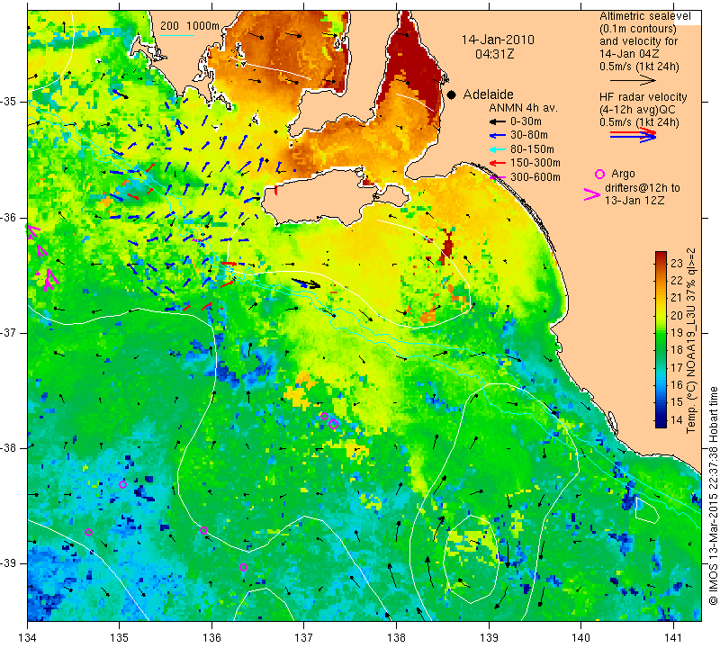Click the 80-150m depth label
This screenshot has width=720, height=648.
click(x=532, y=149)
